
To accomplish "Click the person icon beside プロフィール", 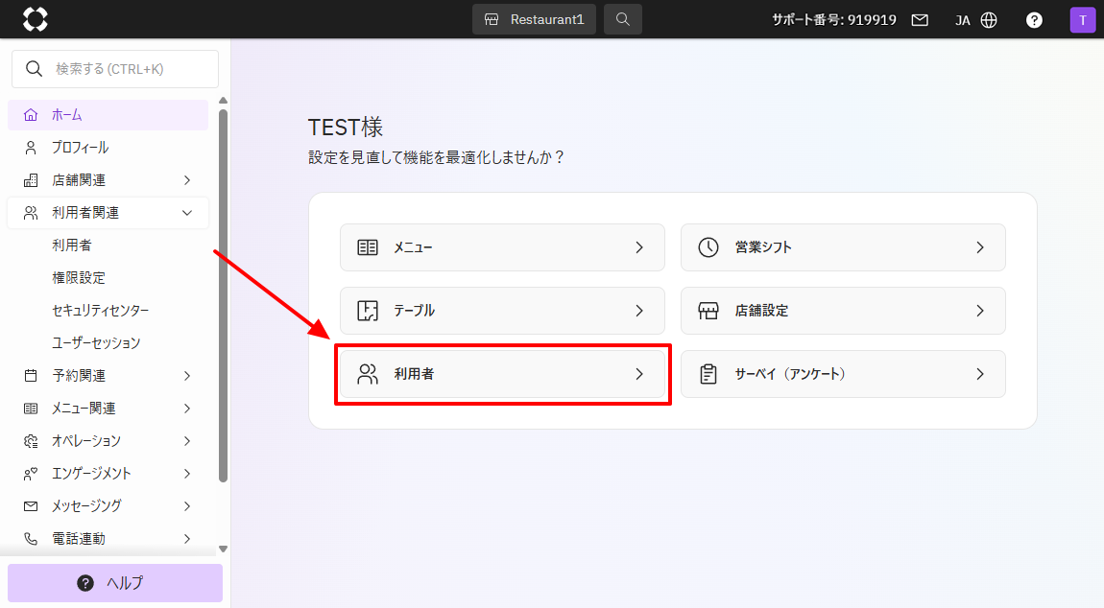I will pyautogui.click(x=31, y=147).
